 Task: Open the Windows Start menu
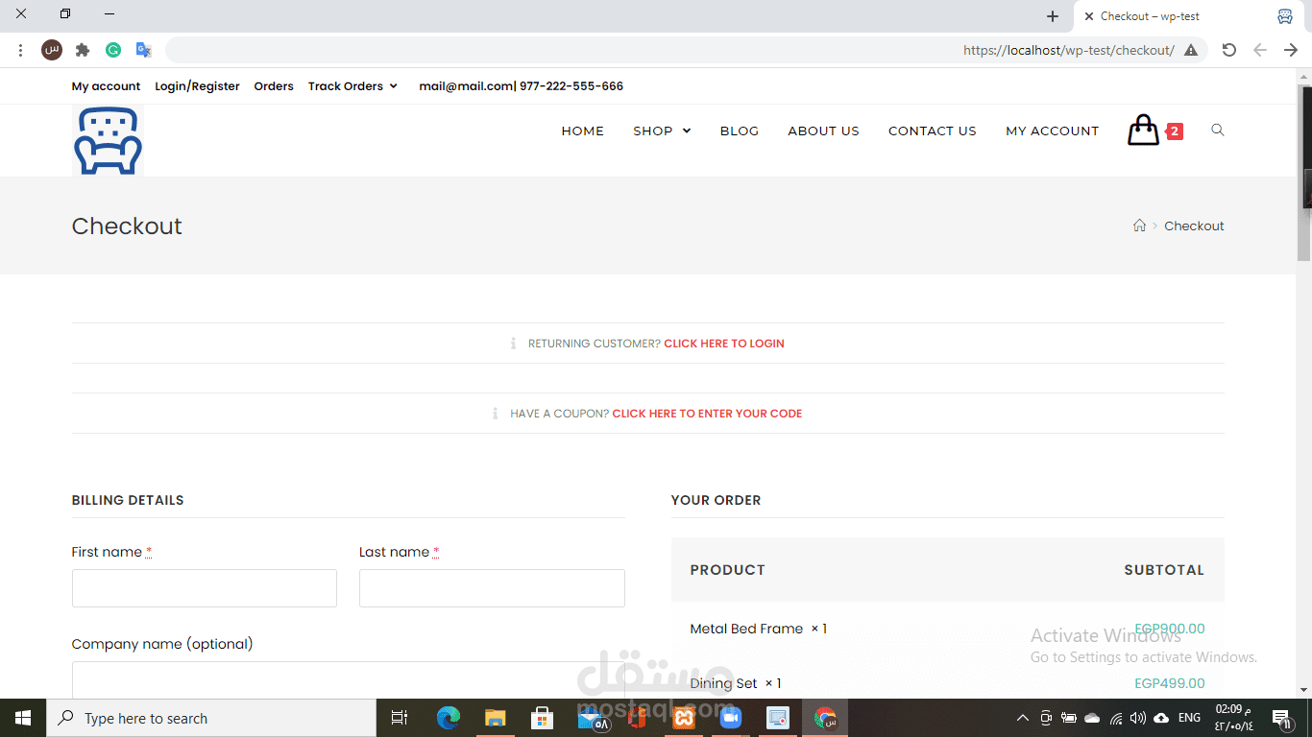pos(23,718)
